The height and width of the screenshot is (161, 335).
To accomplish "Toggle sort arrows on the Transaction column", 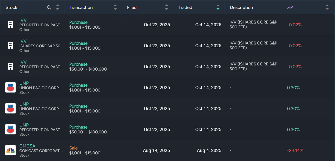I will 115,7.
